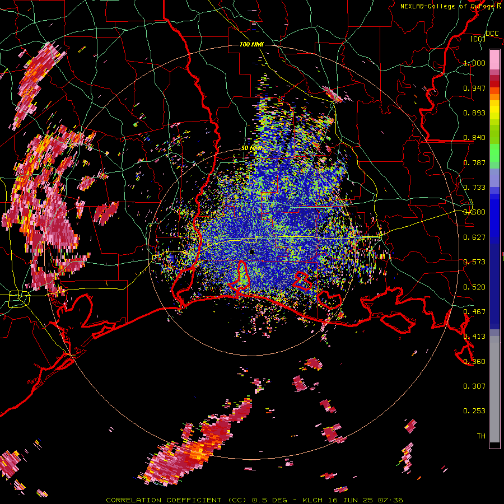504x504 pixels.
Task: Select the 0.893 legend value
Action: click(474, 113)
